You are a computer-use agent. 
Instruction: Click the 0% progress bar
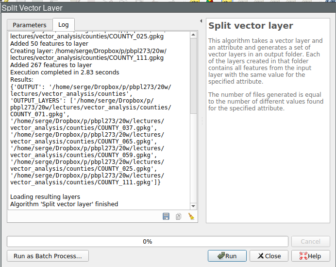[x=147, y=241]
